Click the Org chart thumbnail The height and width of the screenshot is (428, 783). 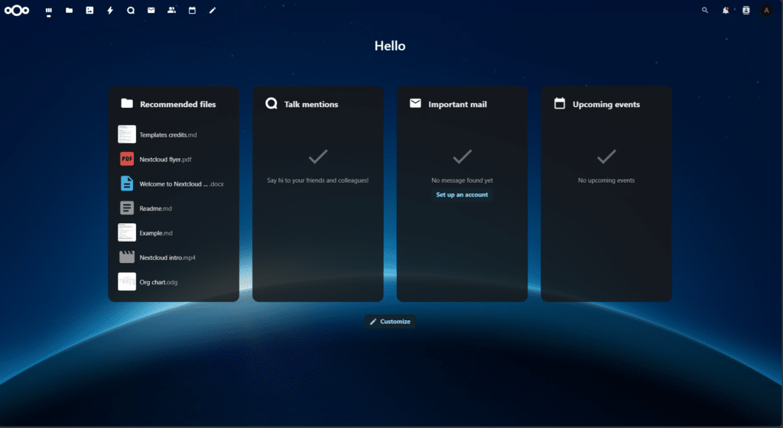click(x=127, y=281)
